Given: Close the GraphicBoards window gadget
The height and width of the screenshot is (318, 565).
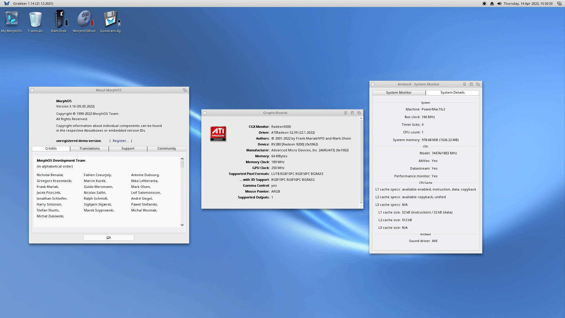Looking at the screenshot, I should point(205,113).
